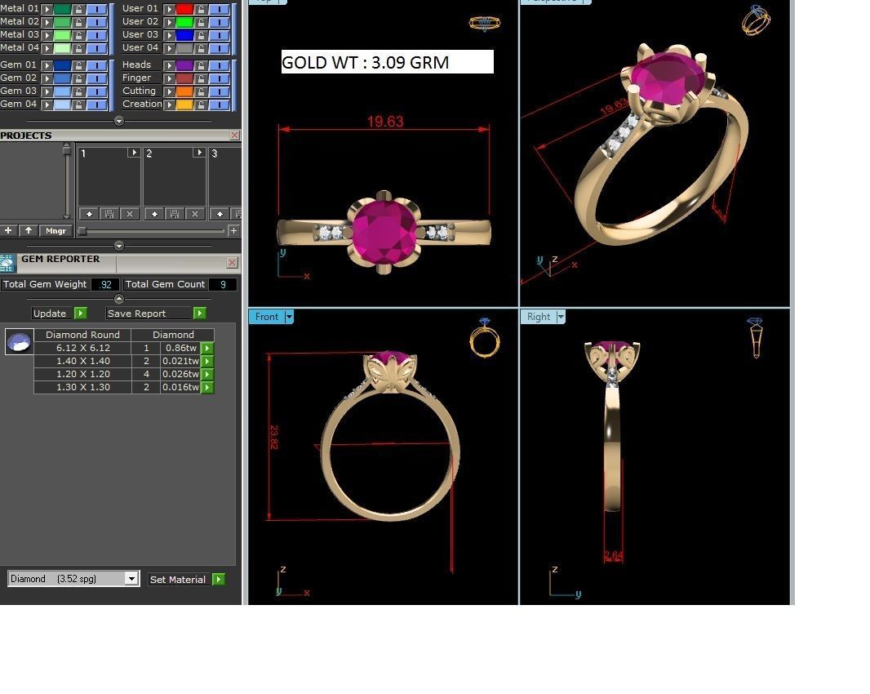The width and height of the screenshot is (870, 694).
Task: Add a new project with plus button
Action: [8, 230]
